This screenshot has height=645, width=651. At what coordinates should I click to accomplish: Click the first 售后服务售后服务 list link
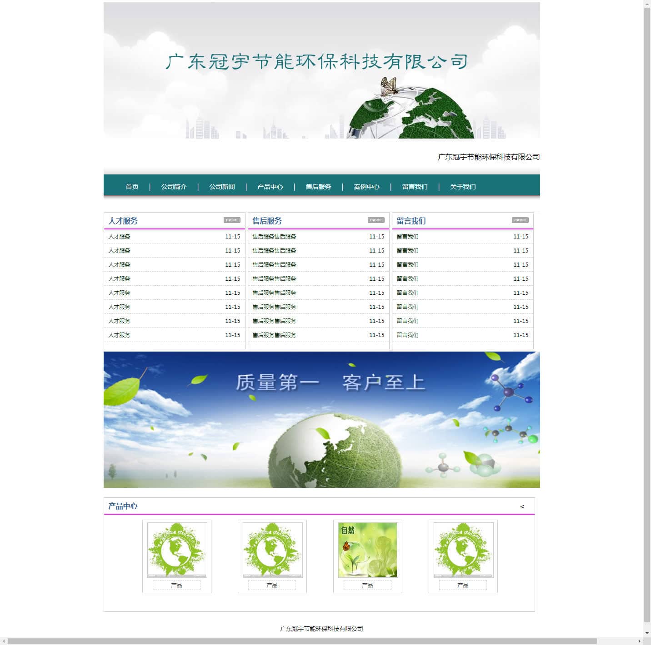274,237
